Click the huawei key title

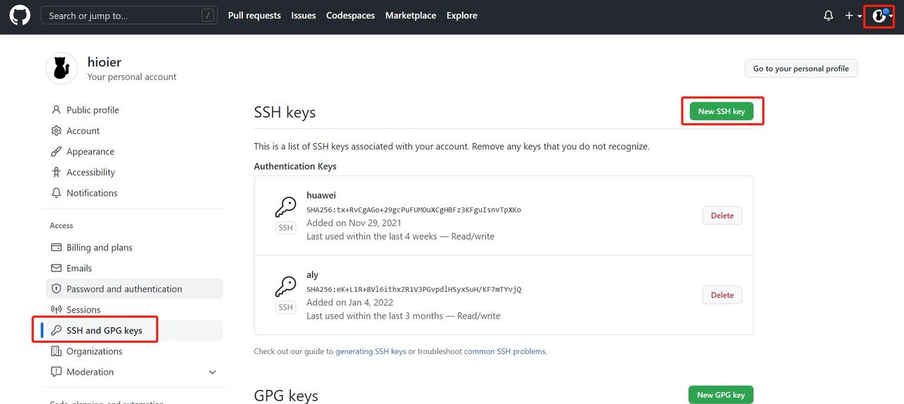321,195
